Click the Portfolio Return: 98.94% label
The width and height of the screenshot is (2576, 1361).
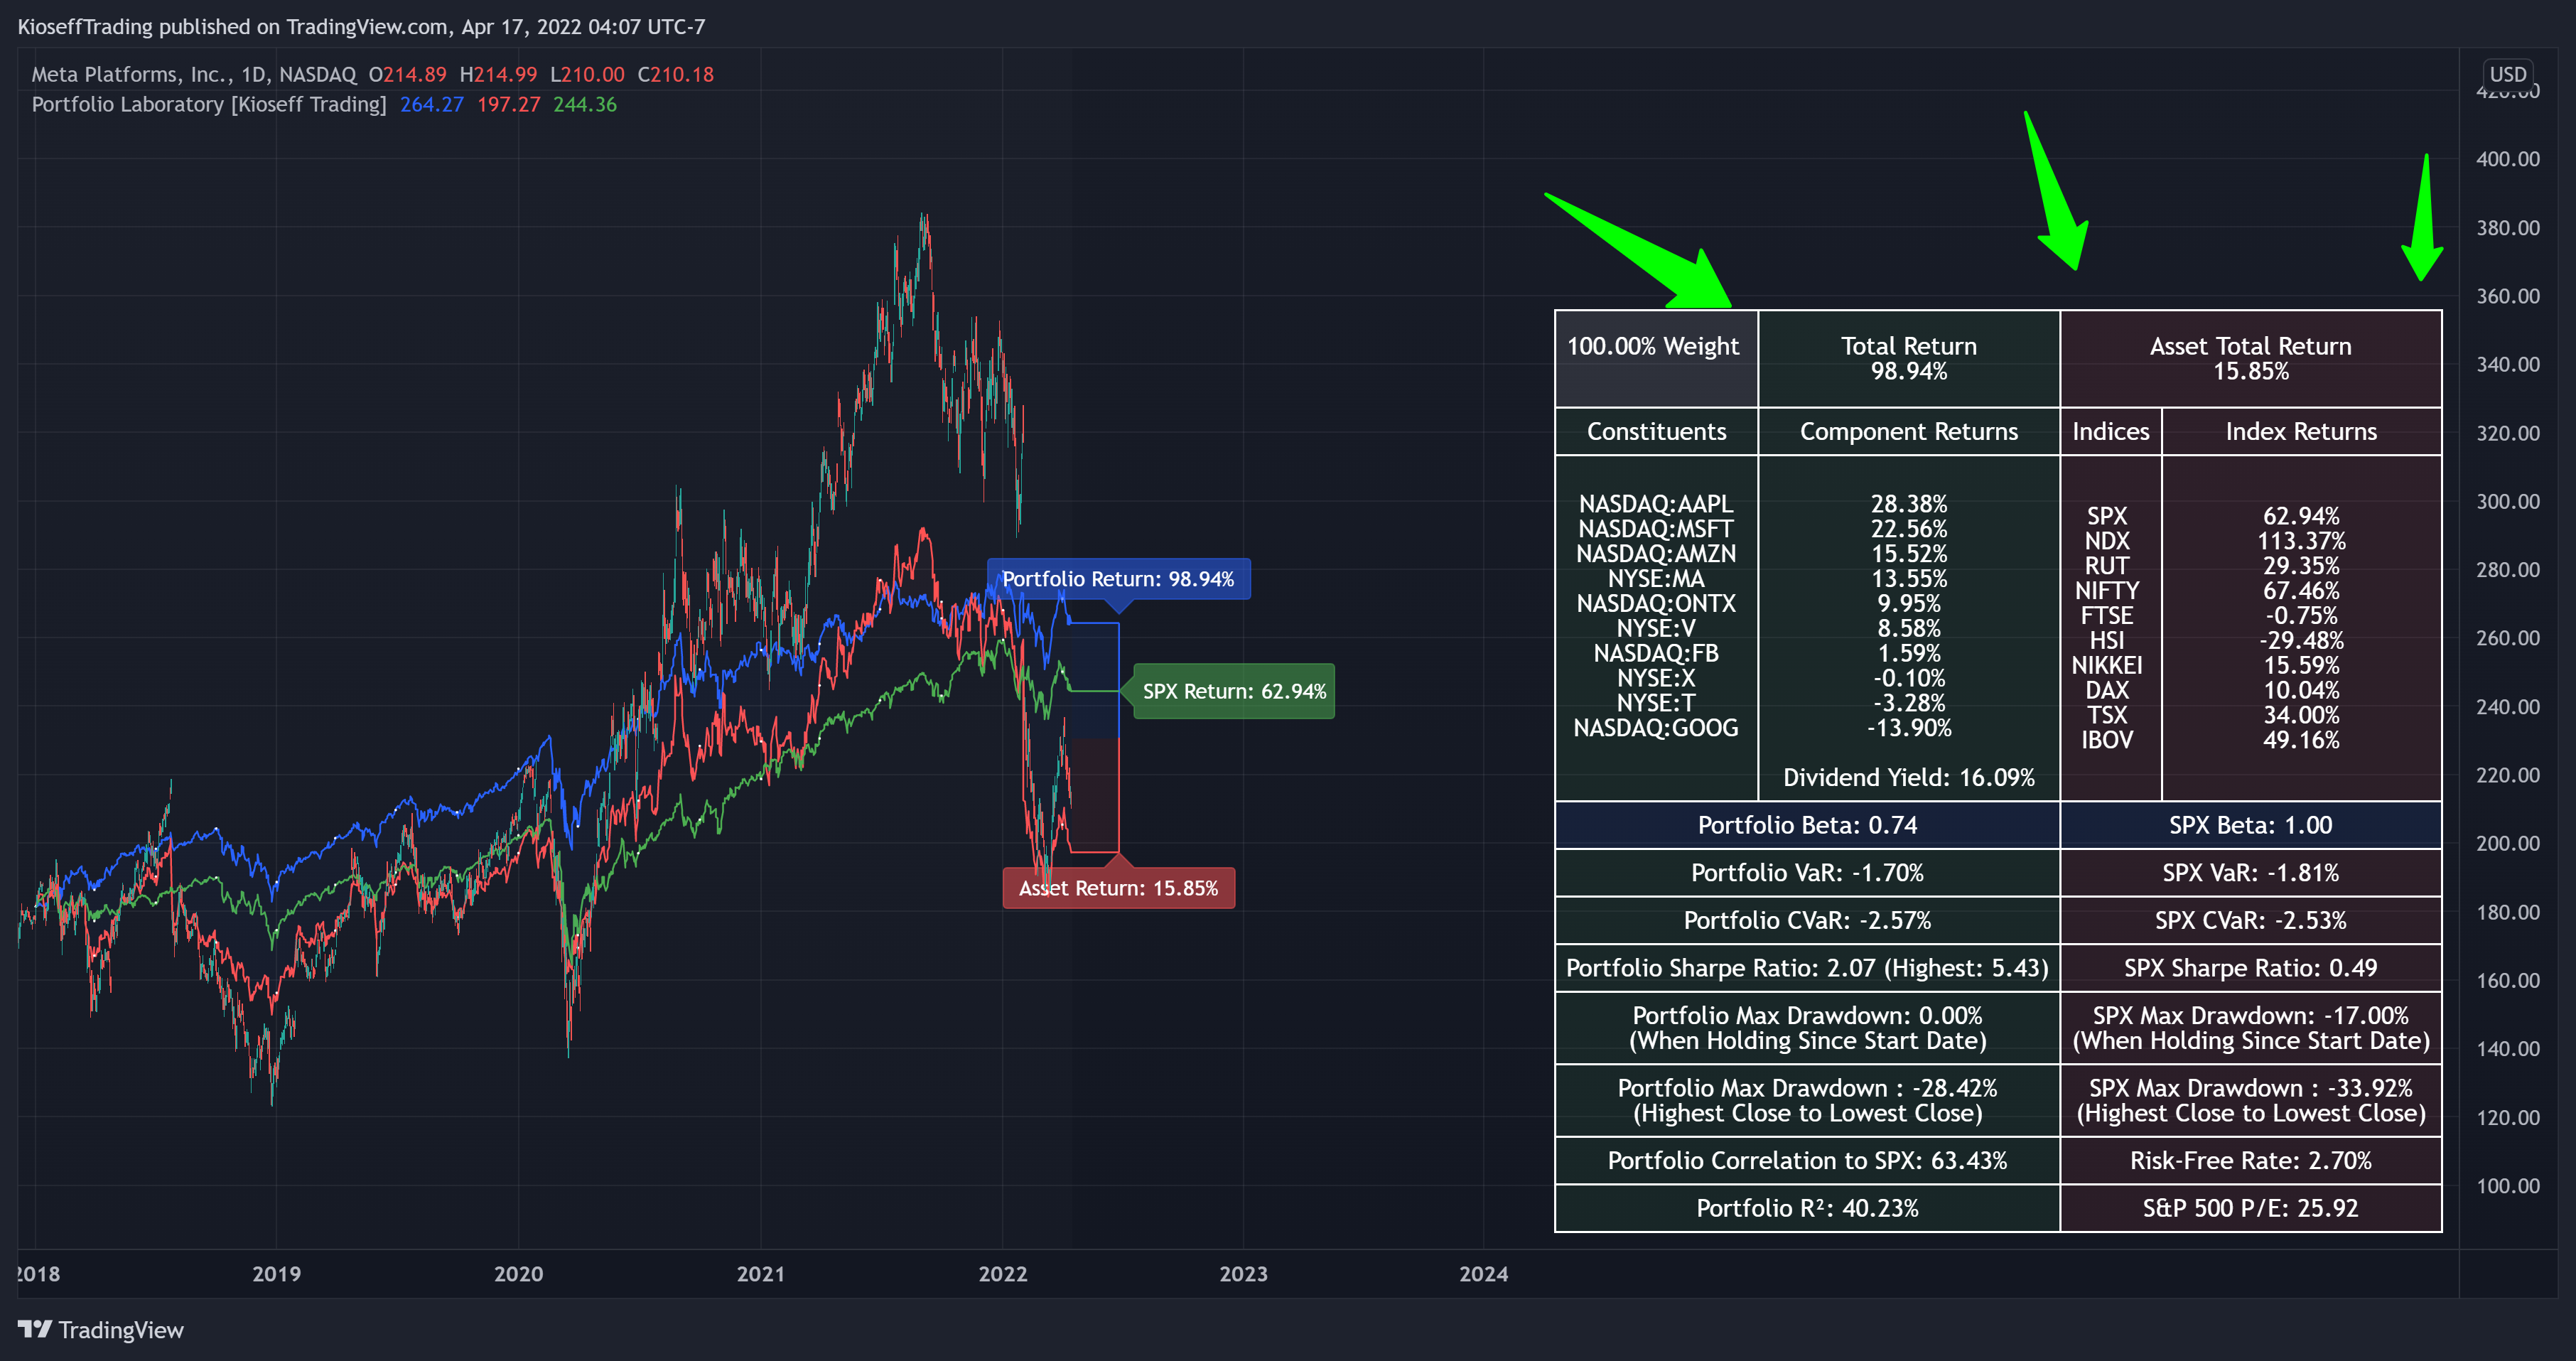[1118, 579]
